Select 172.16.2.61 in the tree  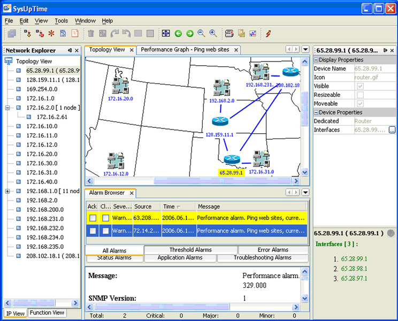[52, 117]
